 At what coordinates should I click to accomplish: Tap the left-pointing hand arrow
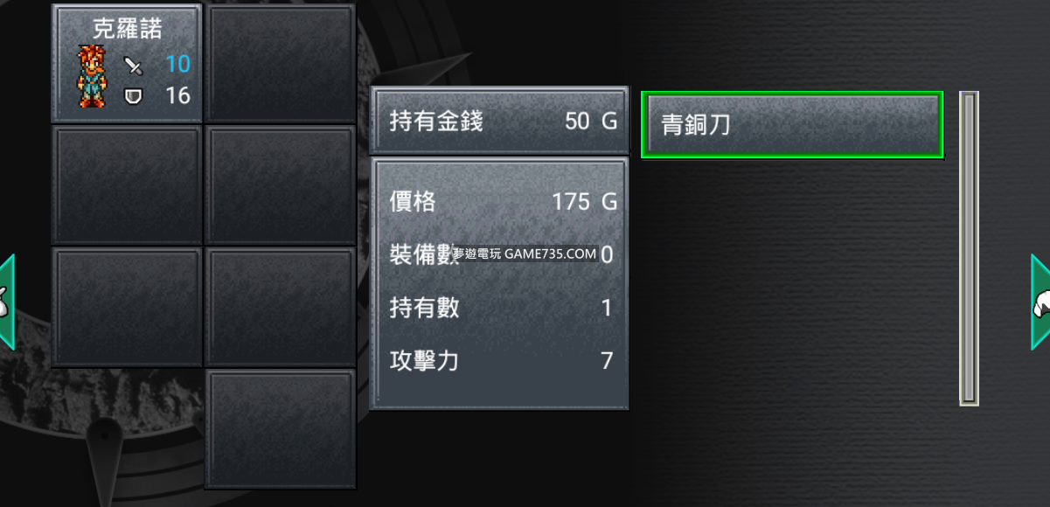tap(7, 302)
